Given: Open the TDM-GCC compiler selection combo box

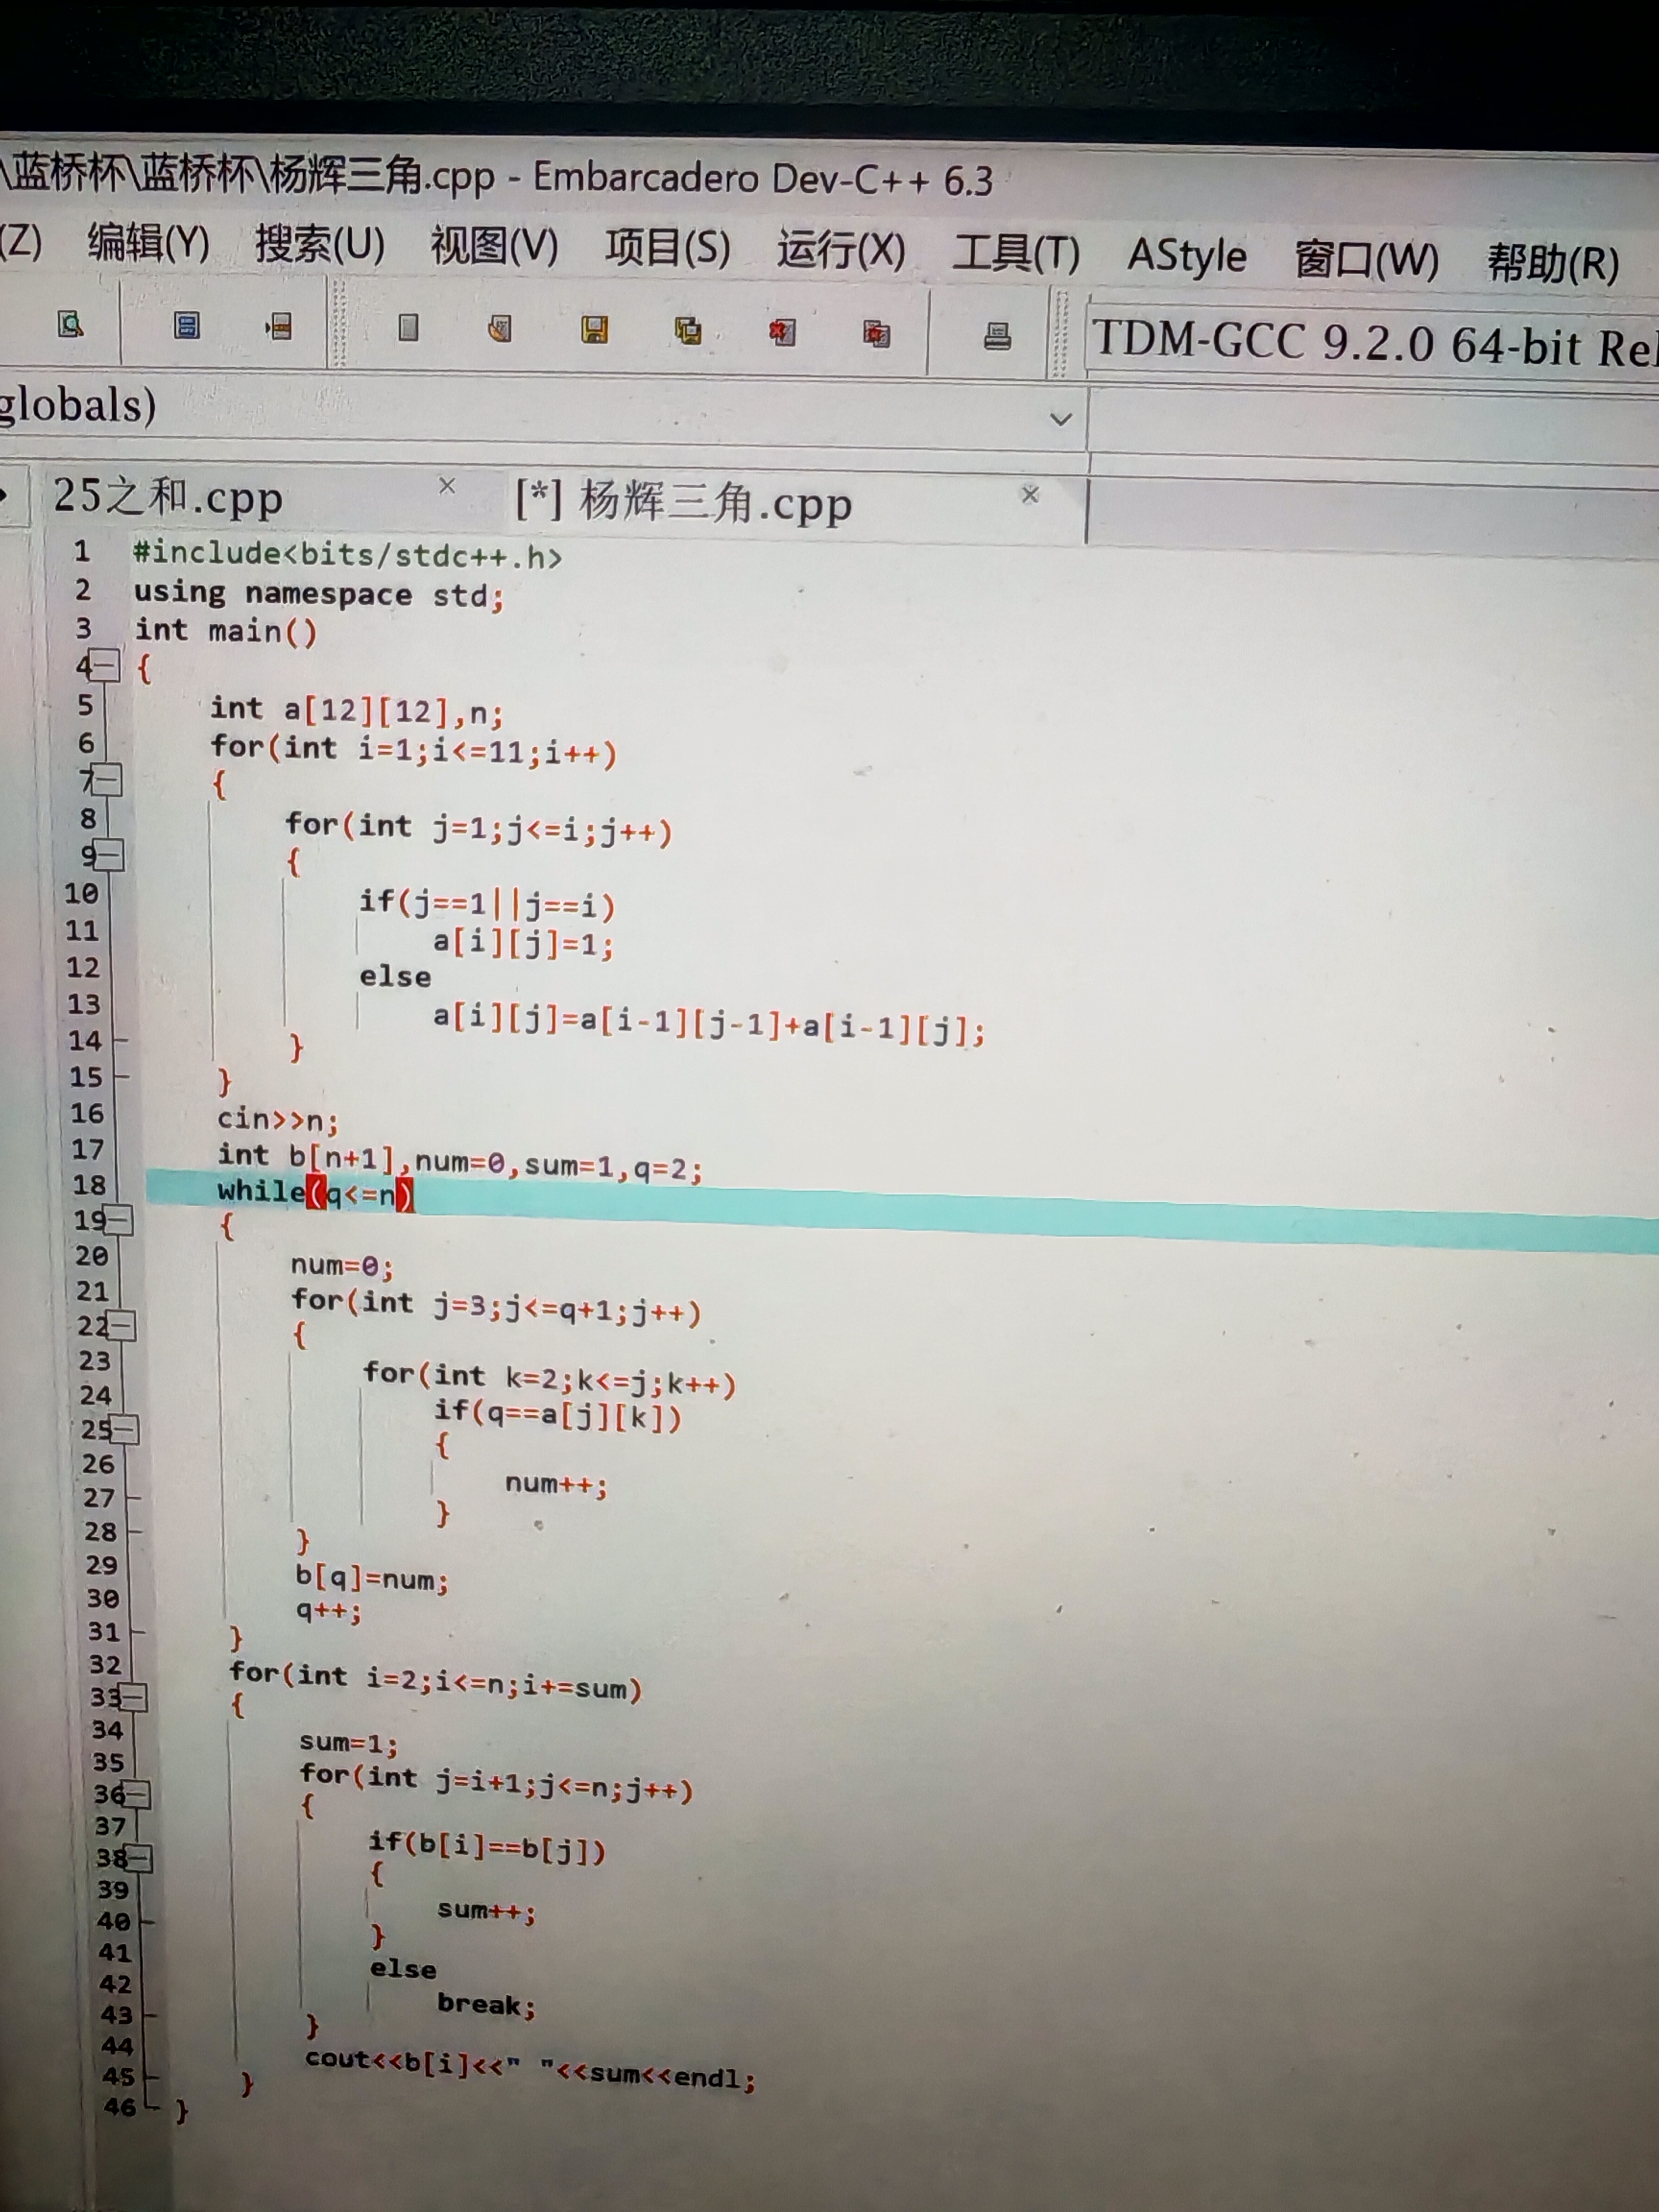Looking at the screenshot, I should click(1370, 343).
